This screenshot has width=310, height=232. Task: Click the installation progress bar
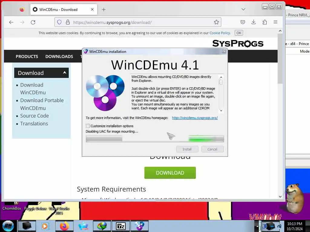155,139
